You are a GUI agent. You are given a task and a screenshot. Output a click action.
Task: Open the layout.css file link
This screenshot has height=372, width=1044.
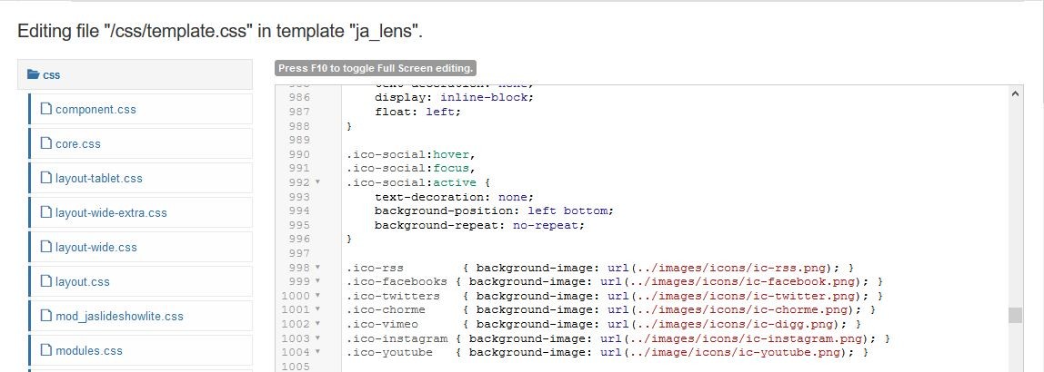[x=83, y=282]
